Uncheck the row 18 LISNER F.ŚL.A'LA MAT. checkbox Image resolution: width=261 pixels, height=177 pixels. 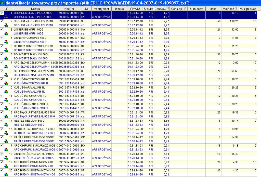click(2, 154)
